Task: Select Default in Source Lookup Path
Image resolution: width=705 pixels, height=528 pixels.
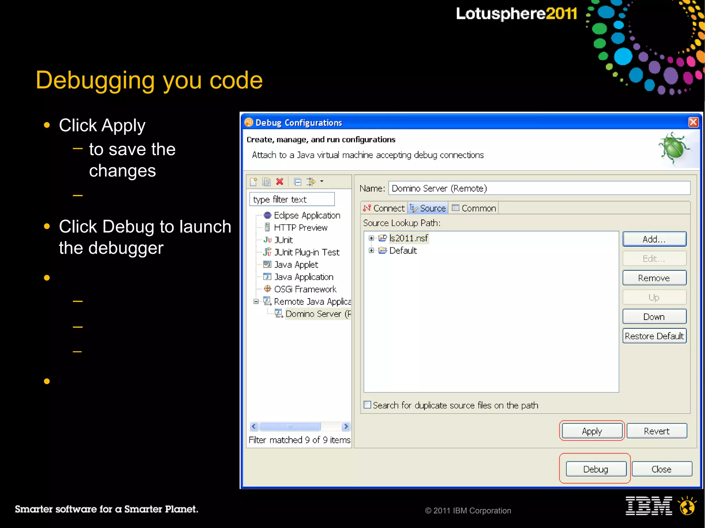Action: pyautogui.click(x=403, y=250)
